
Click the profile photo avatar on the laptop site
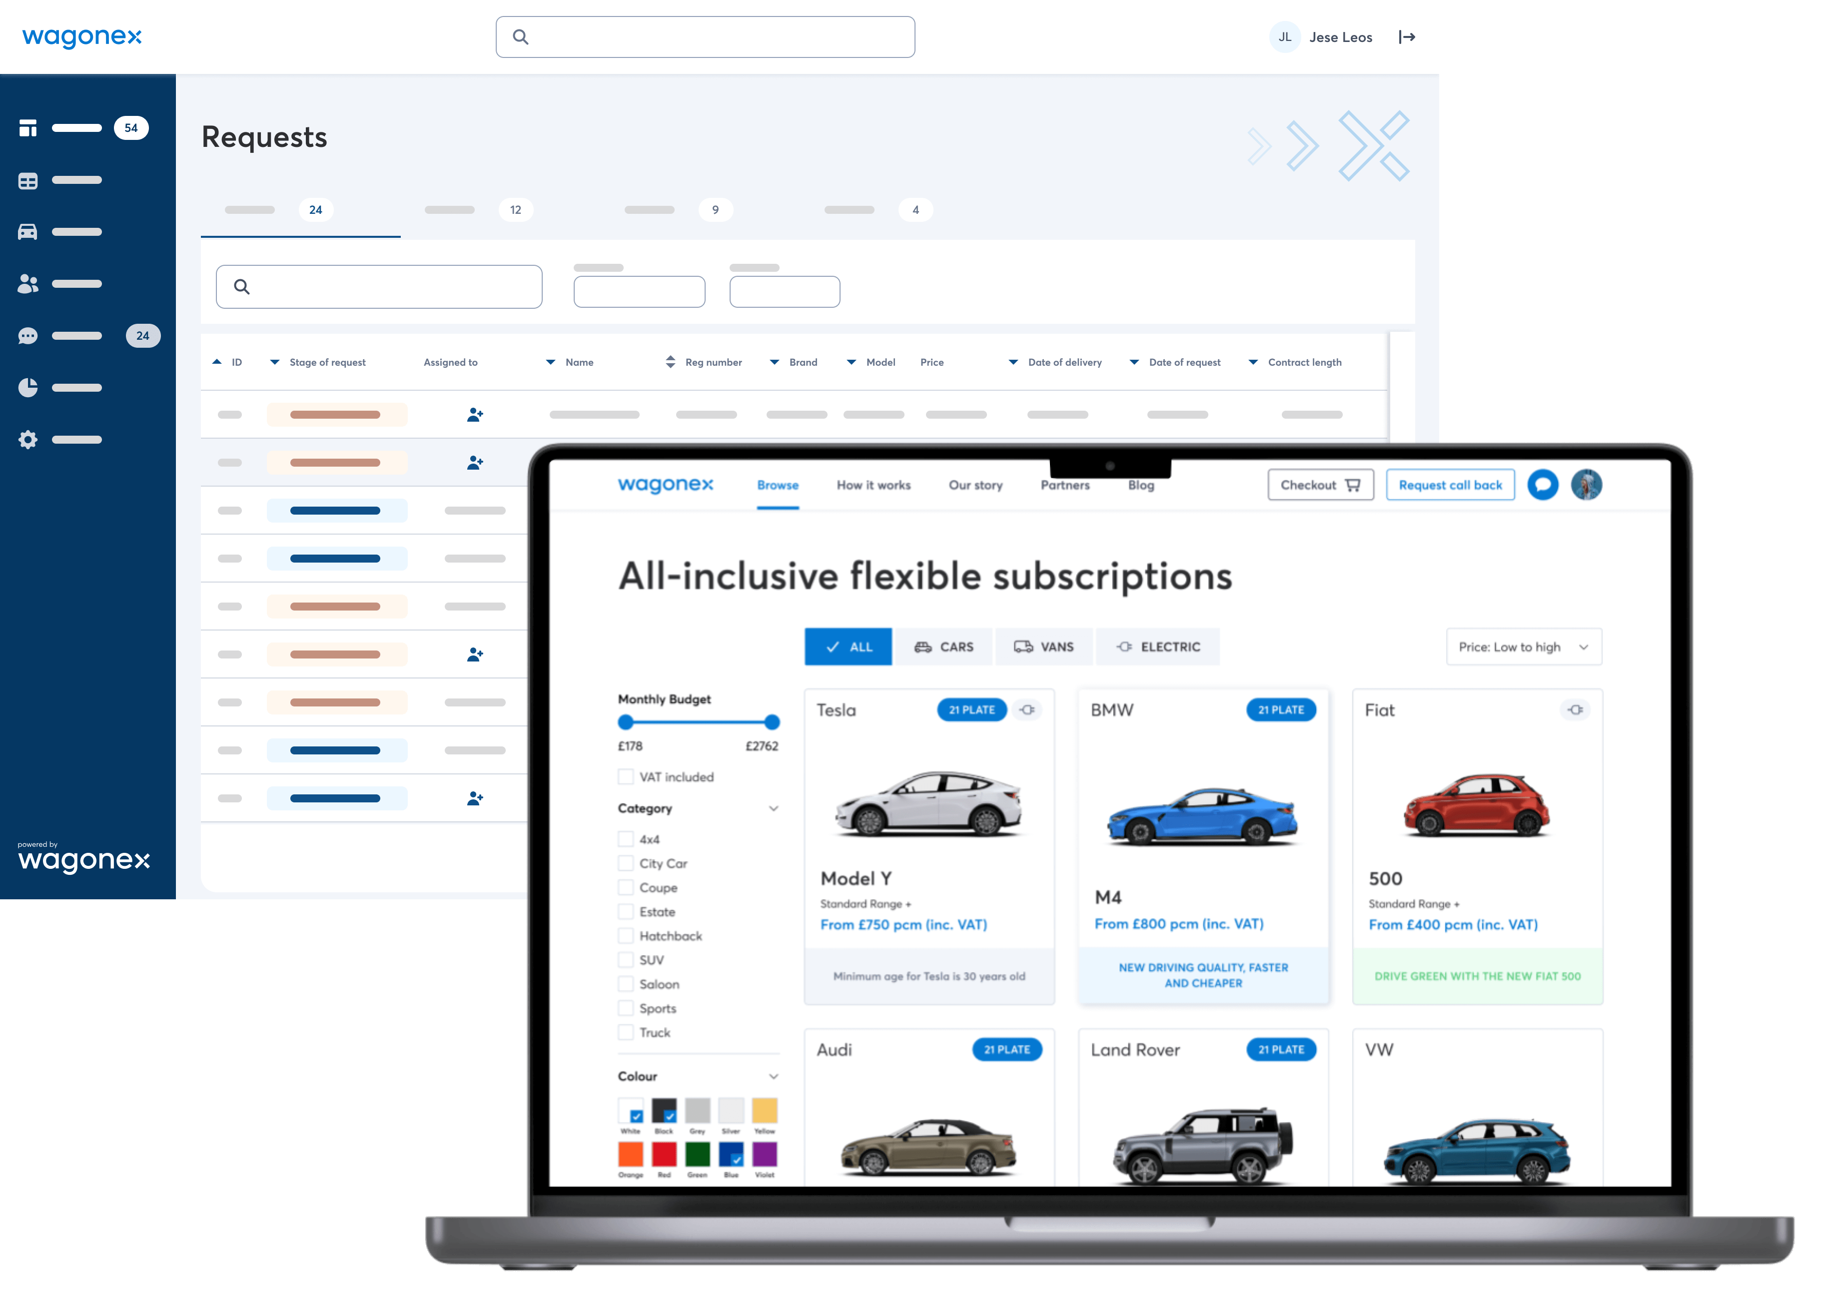point(1586,485)
